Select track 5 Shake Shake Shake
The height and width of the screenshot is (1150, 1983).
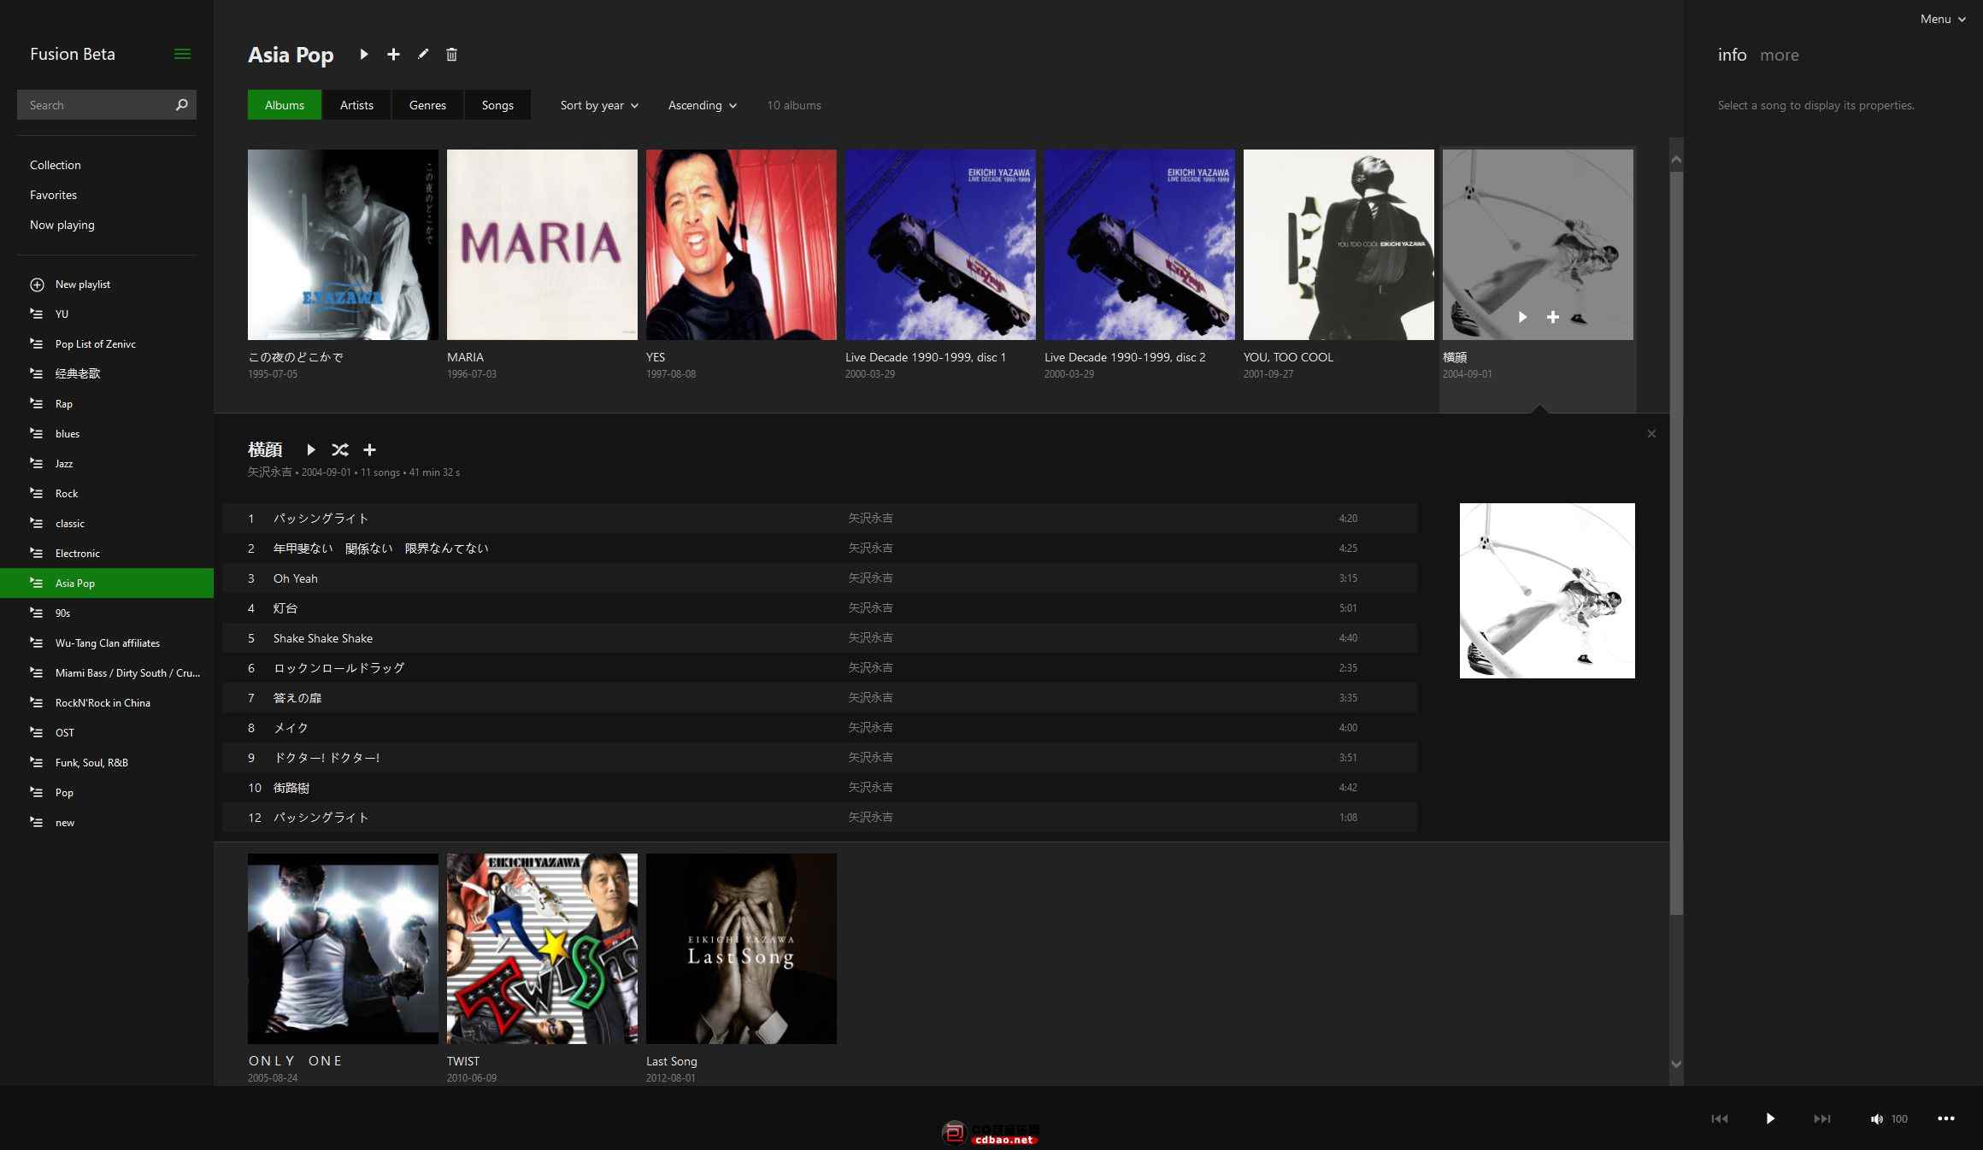coord(820,638)
